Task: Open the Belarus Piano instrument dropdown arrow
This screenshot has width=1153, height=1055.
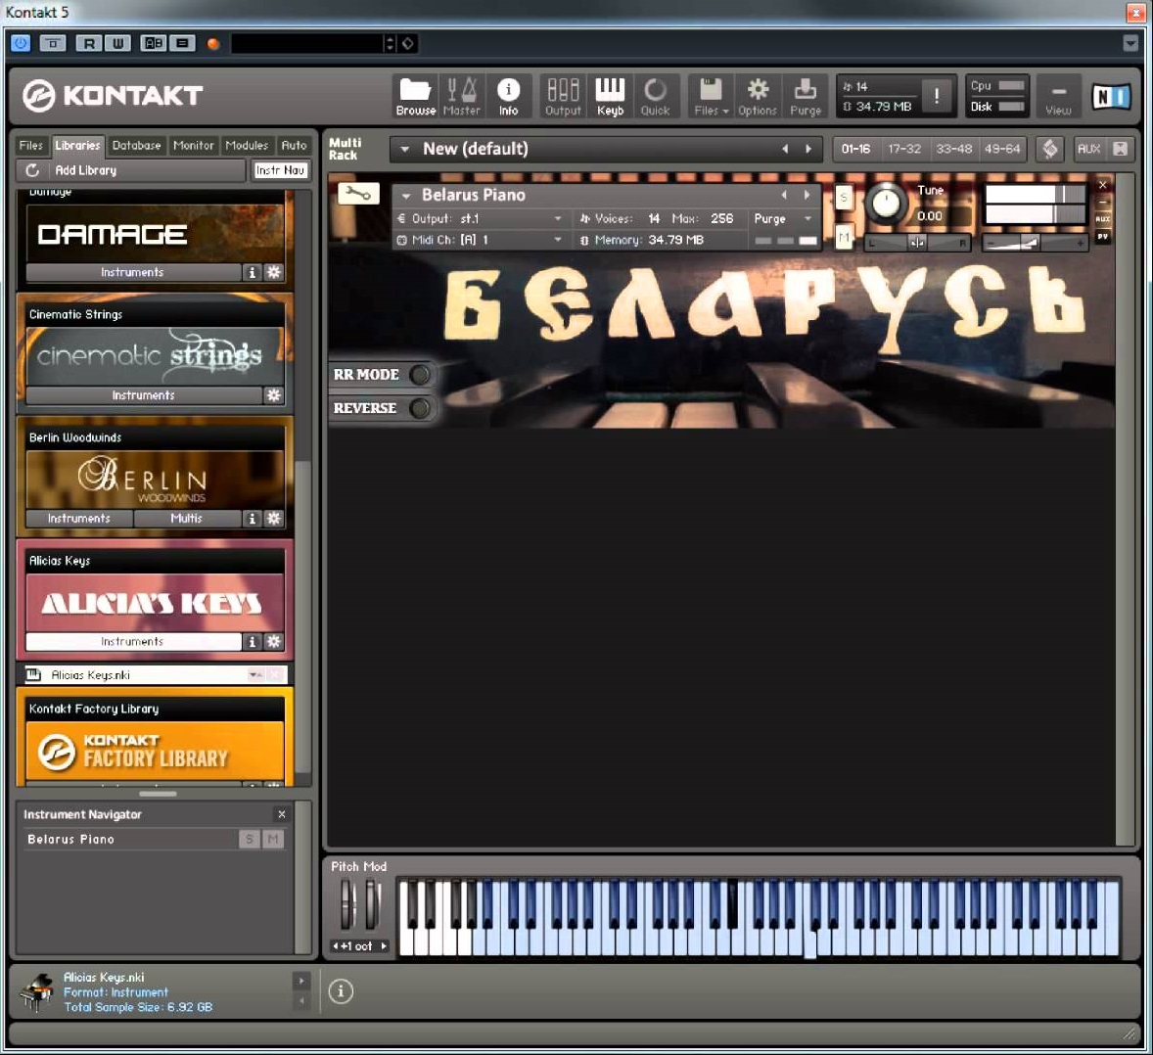Action: [406, 196]
